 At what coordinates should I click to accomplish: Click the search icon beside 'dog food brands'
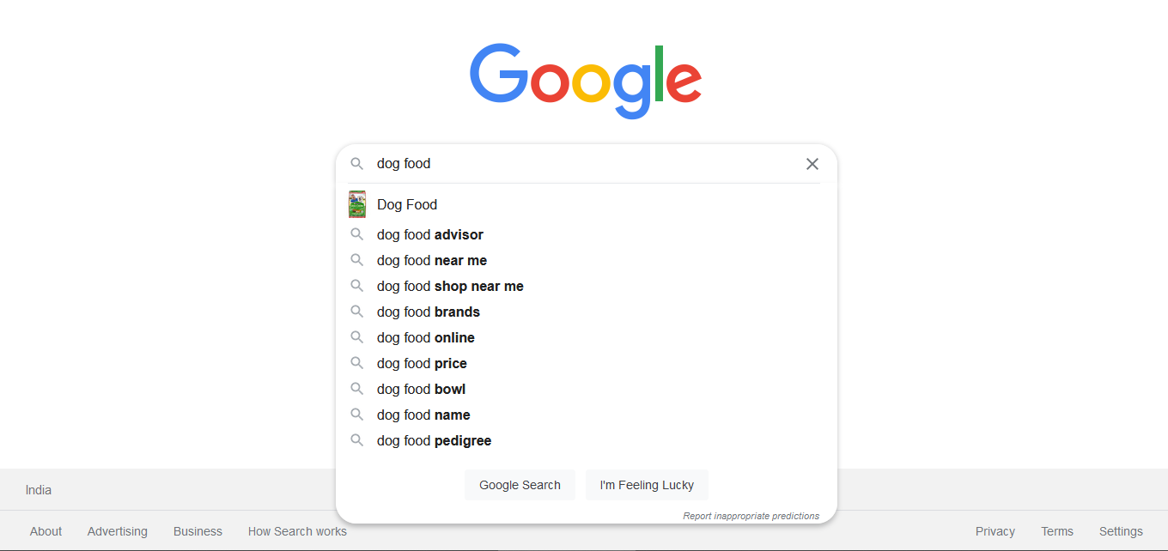pyautogui.click(x=357, y=312)
